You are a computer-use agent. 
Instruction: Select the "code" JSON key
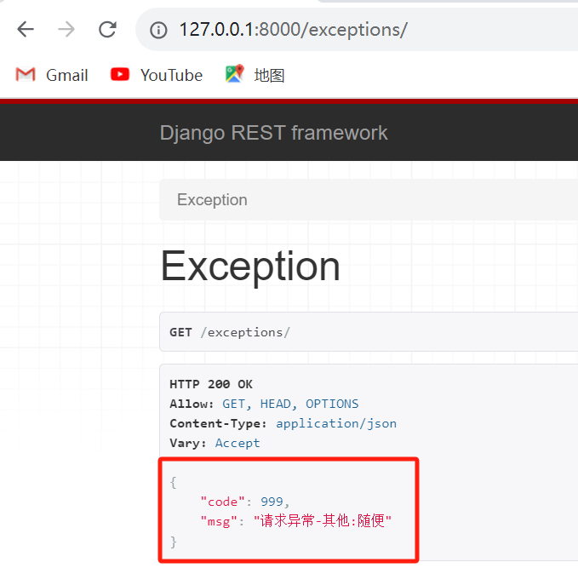click(x=223, y=502)
